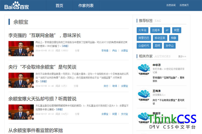The height and width of the screenshot is (134, 202).
Task: Click the 火车站 recommended tag
Action: click(142, 30)
